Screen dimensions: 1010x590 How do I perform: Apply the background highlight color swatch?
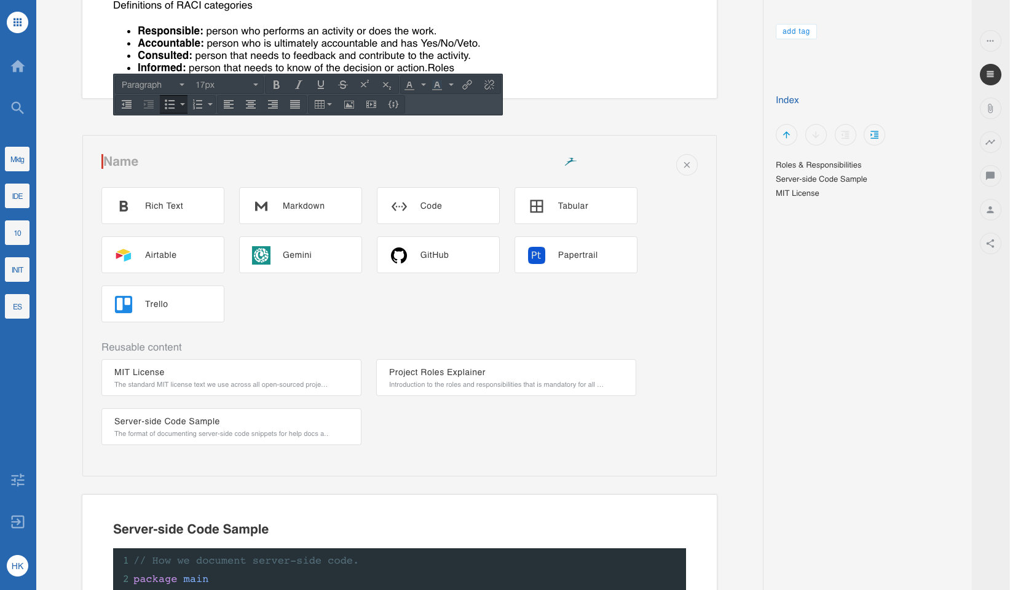click(437, 85)
